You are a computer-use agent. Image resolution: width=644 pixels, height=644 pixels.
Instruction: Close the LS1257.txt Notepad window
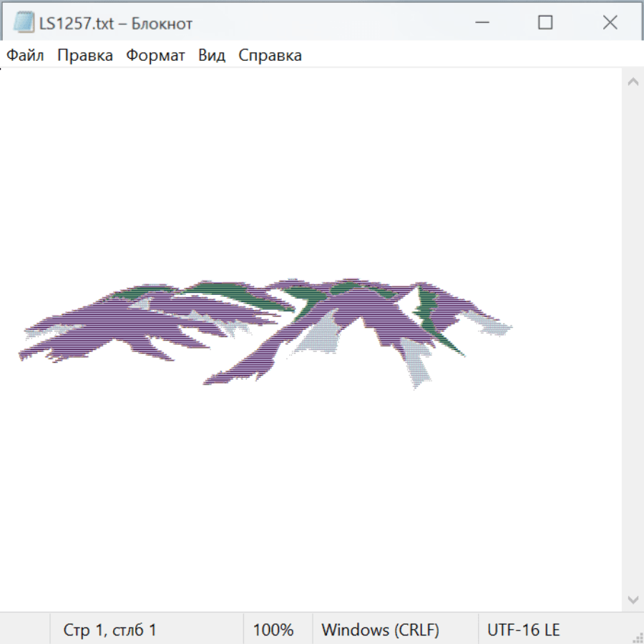610,23
